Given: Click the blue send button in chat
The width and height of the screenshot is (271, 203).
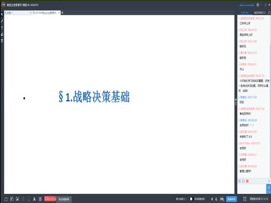Looking at the screenshot, I should click(268, 189).
